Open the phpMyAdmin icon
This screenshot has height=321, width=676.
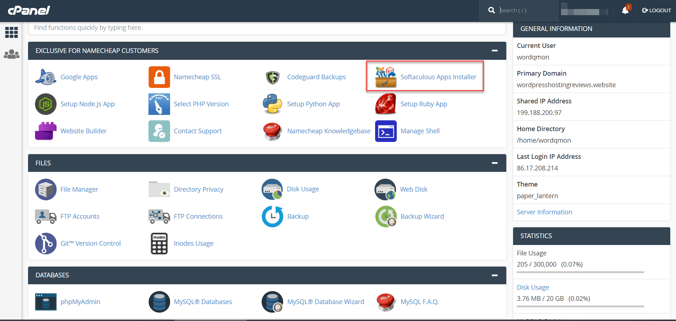pyautogui.click(x=46, y=302)
